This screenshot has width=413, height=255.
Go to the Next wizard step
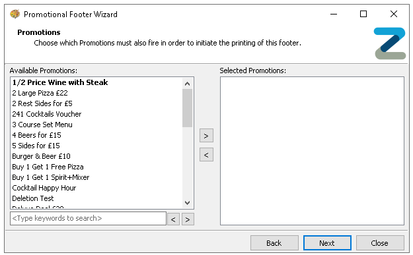327,243
